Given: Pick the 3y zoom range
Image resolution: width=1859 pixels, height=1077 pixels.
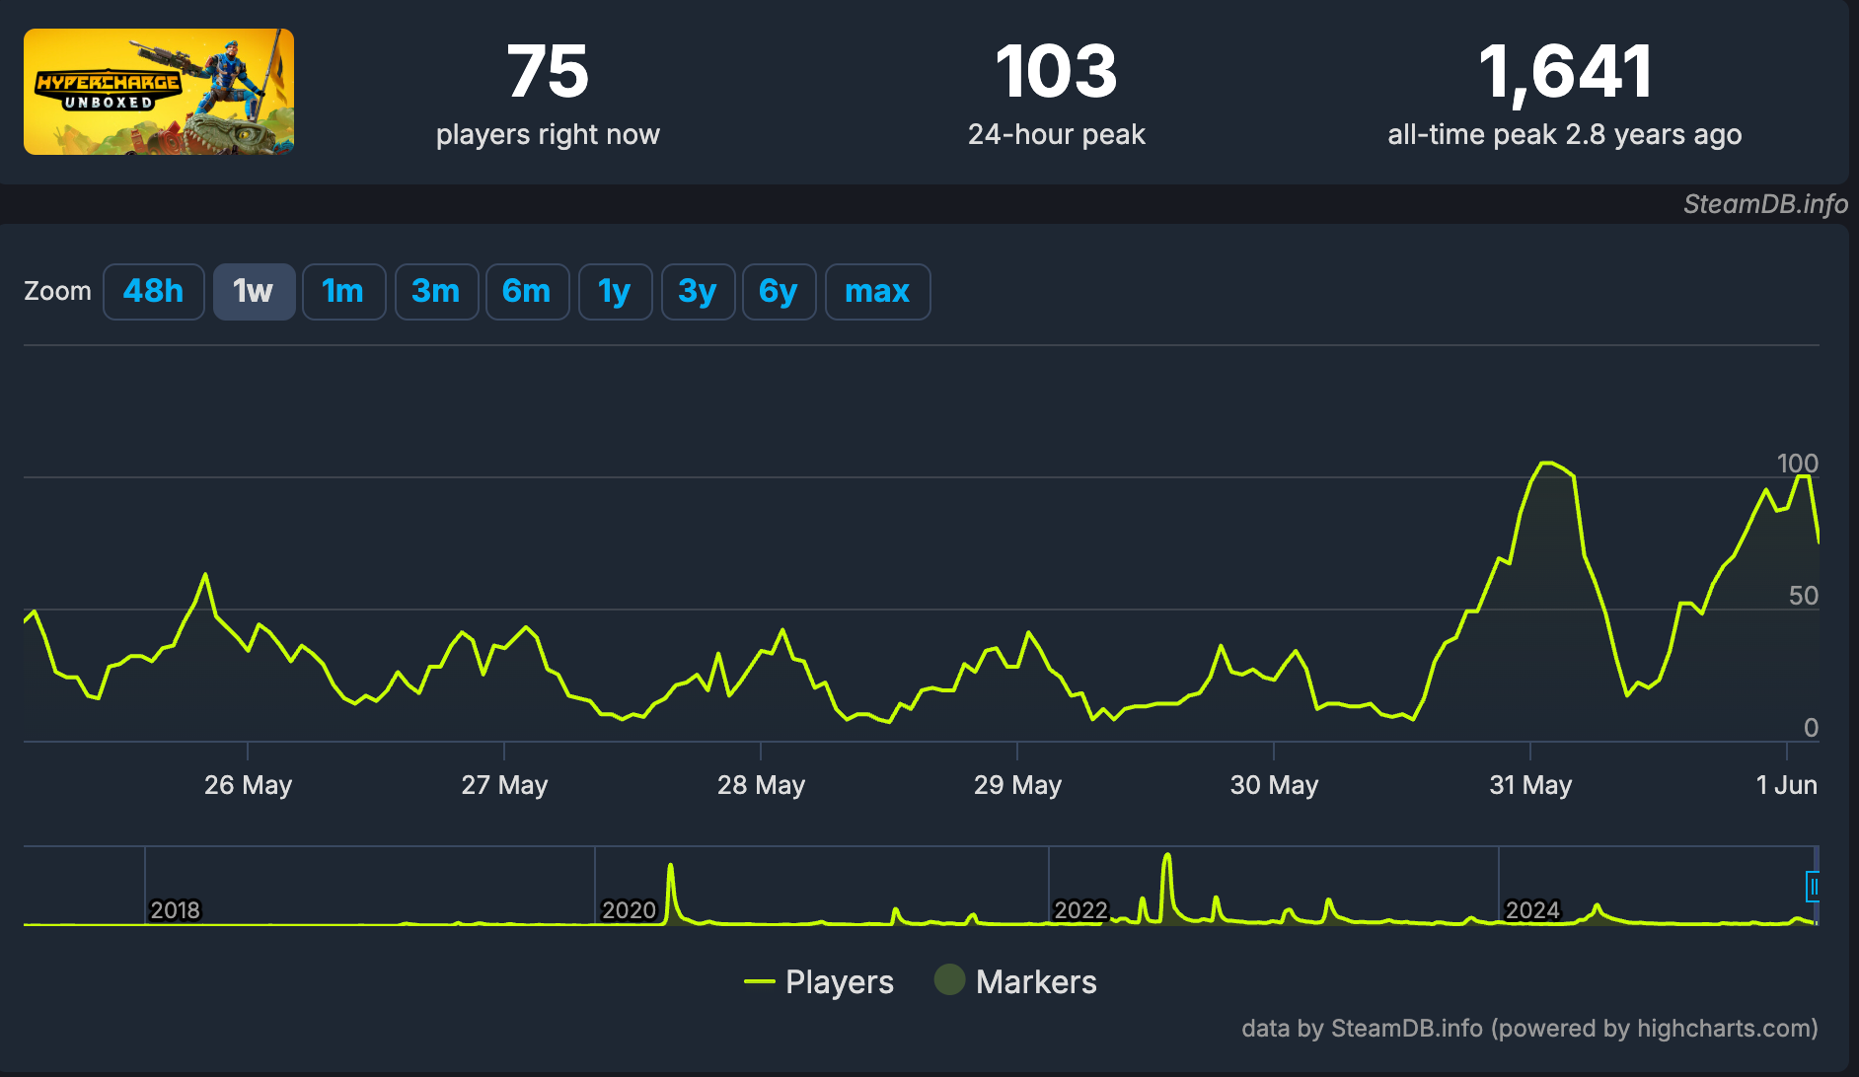Looking at the screenshot, I should pos(698,292).
